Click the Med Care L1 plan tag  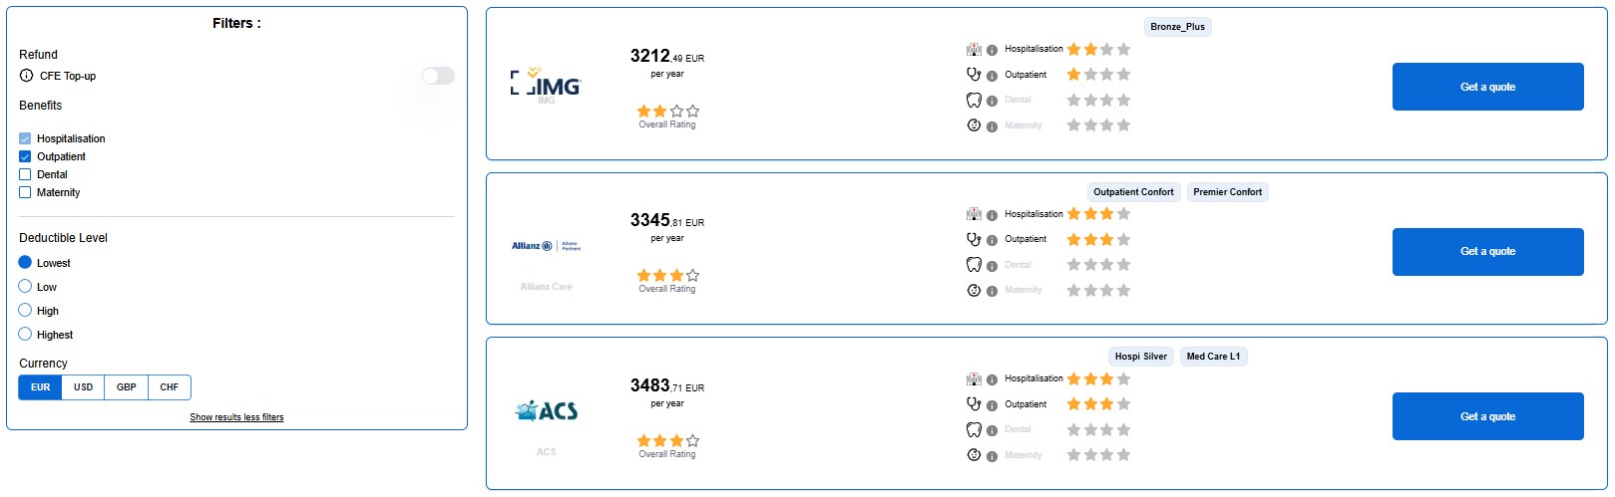[1213, 357]
